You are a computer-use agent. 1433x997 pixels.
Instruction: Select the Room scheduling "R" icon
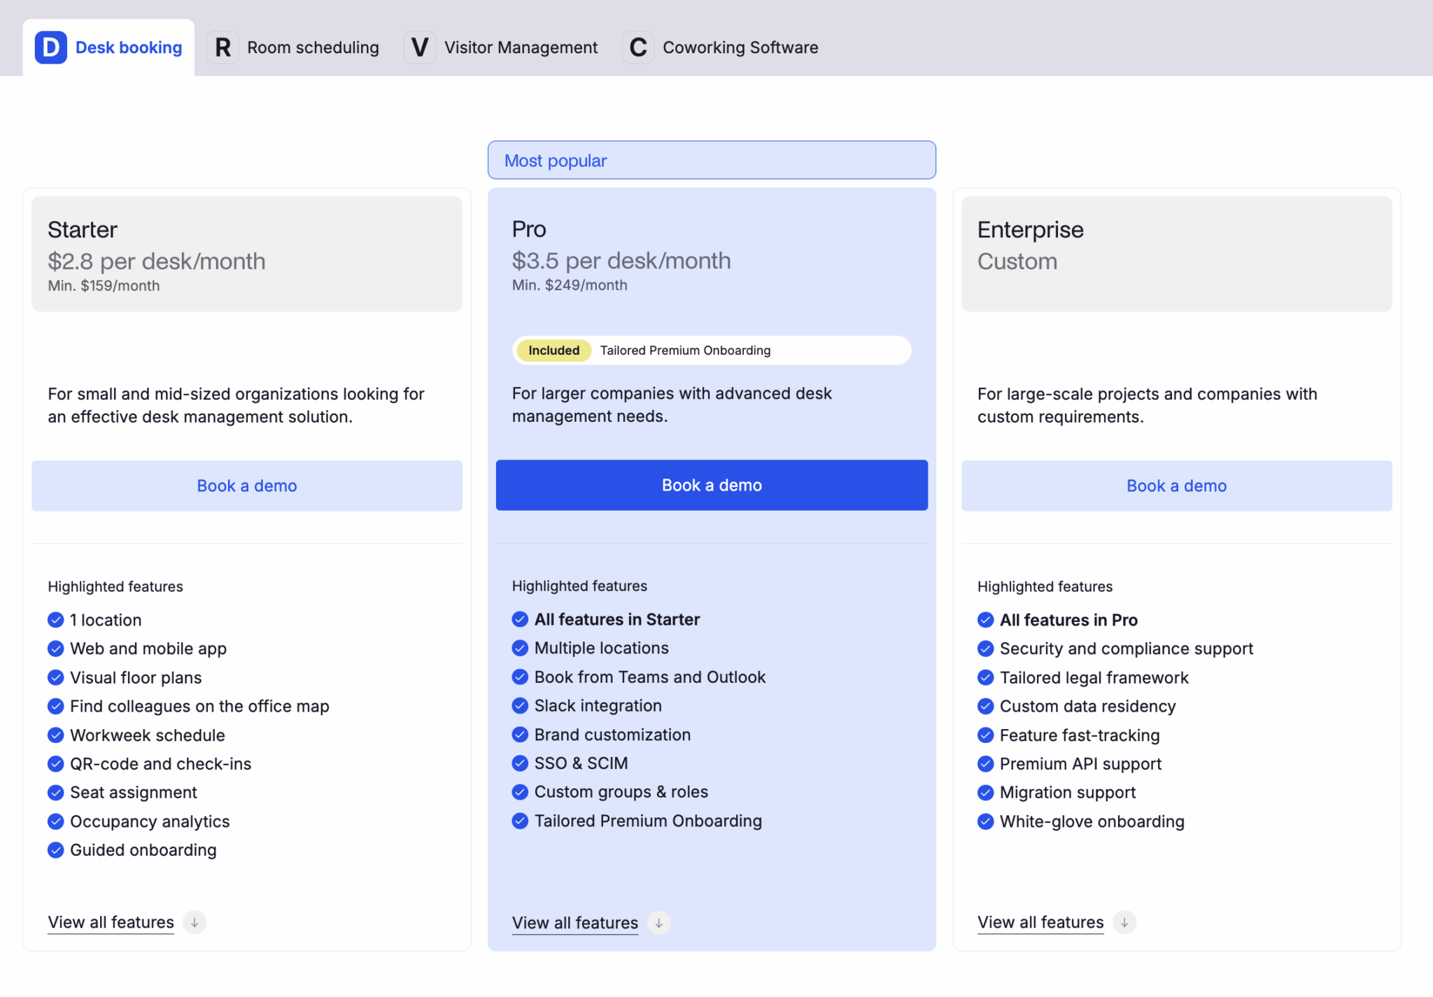click(223, 47)
